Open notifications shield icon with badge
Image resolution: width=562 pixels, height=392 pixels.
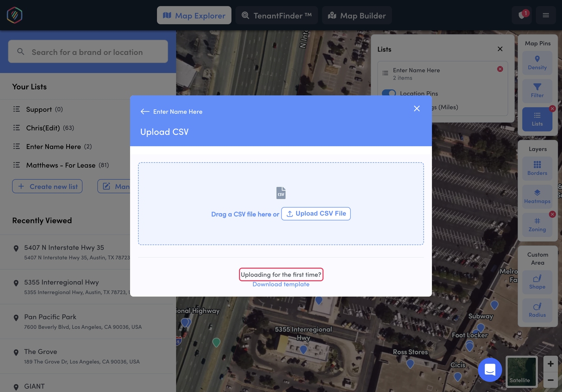click(x=522, y=15)
